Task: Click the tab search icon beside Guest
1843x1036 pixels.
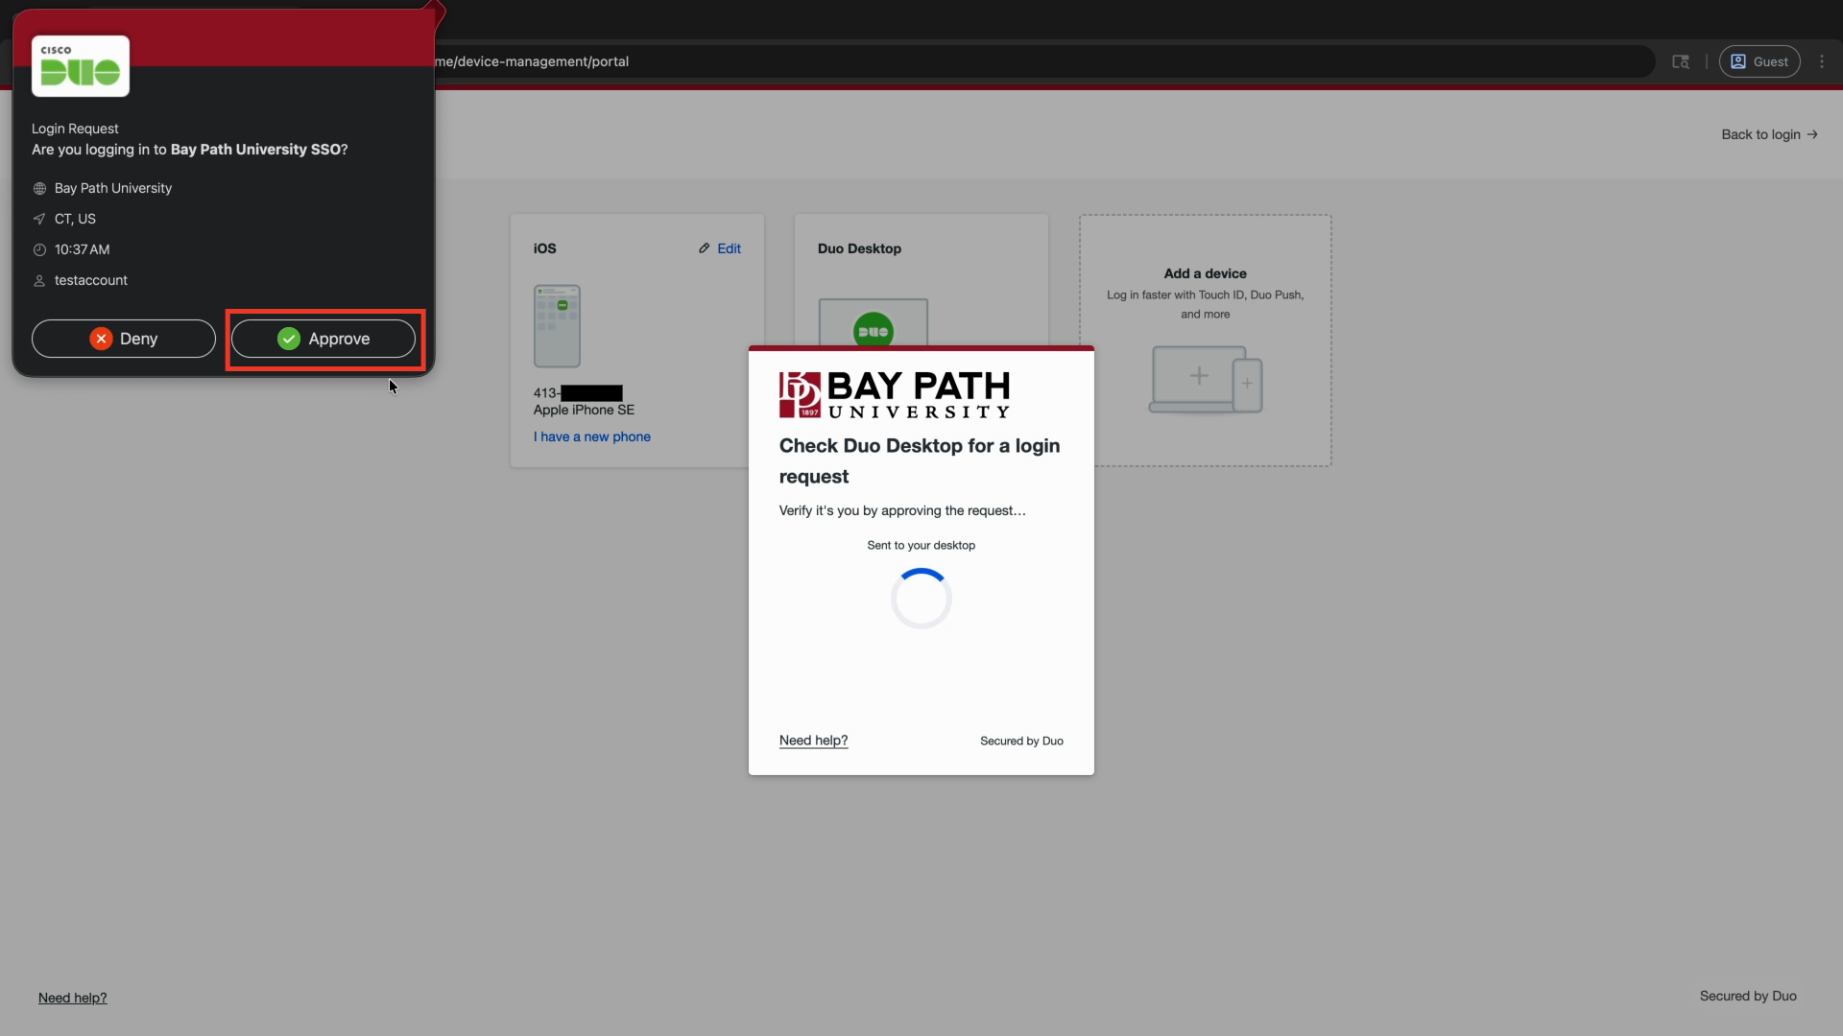Action: tap(1681, 61)
